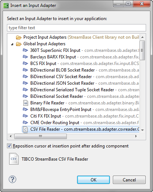Maximize the Insert an Input Adapter dialog

(x=128, y=4)
